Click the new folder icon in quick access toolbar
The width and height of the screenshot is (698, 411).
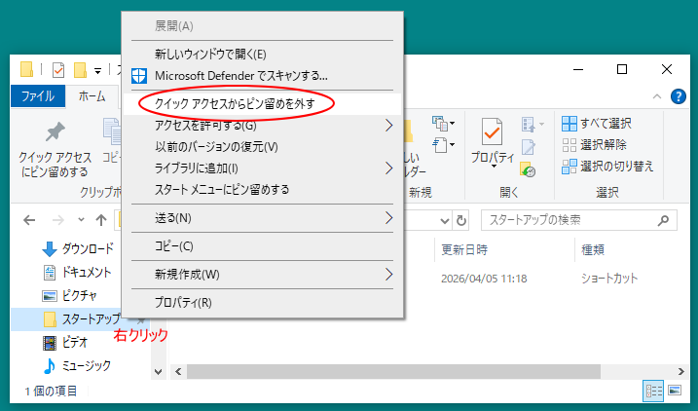tap(80, 70)
